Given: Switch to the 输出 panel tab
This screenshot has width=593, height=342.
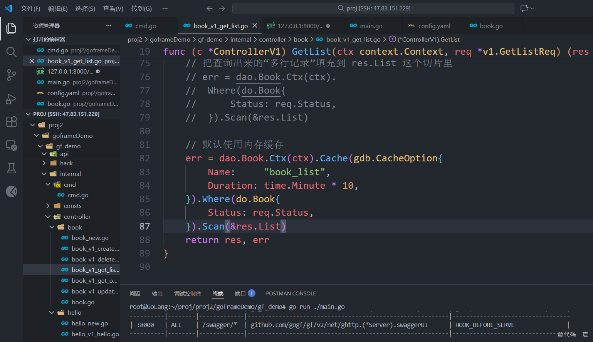Looking at the screenshot, I should tap(157, 293).
